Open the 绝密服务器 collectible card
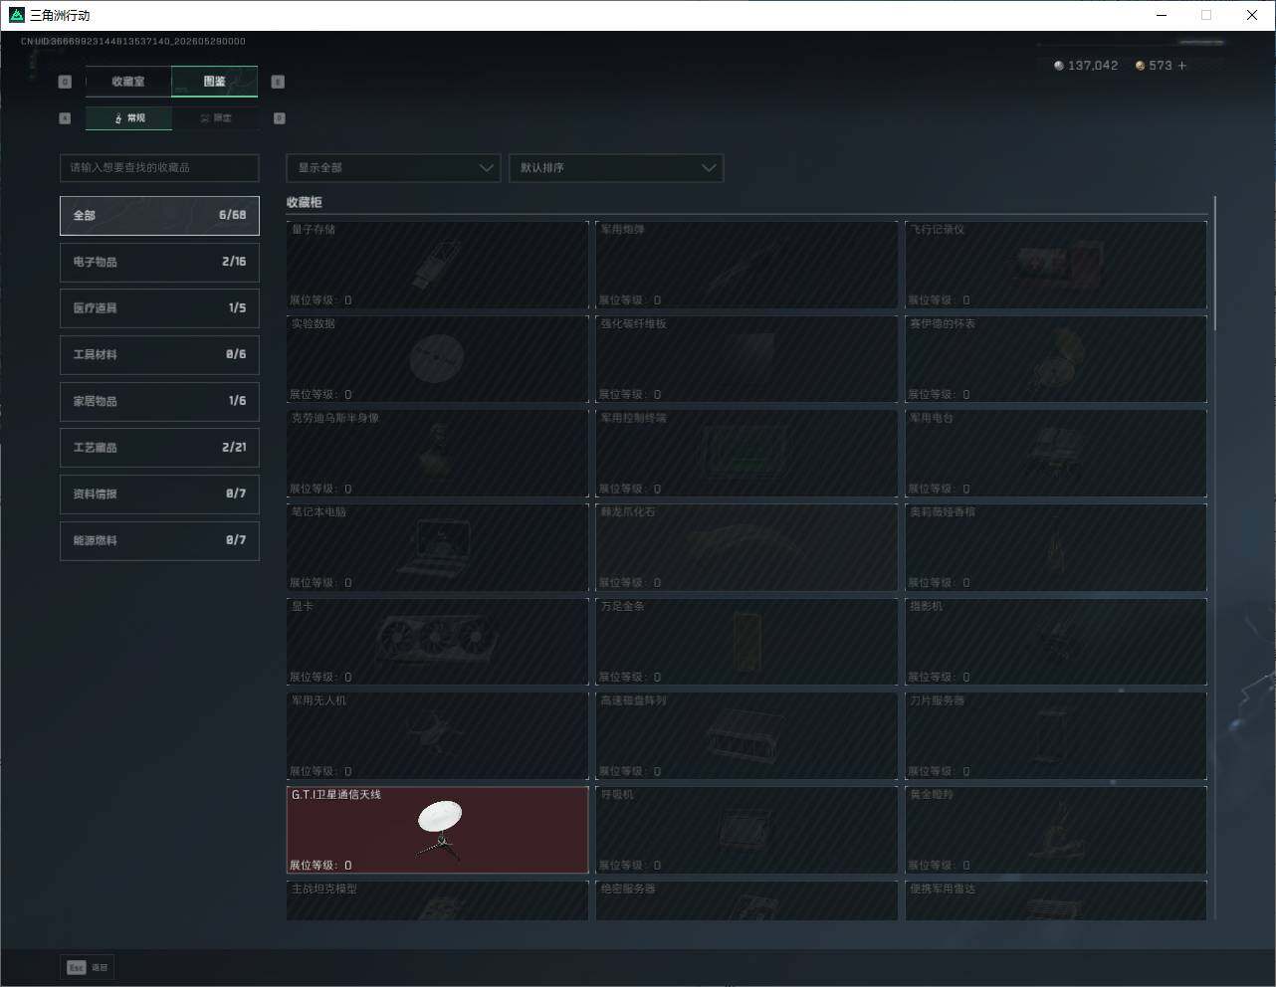The width and height of the screenshot is (1276, 987). pos(746,900)
